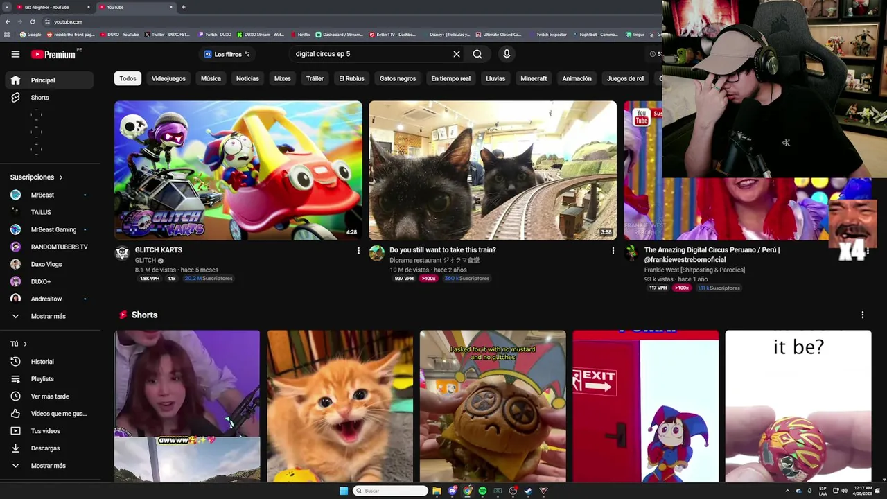This screenshot has width=887, height=499.
Task: Open Discord from the taskbar
Action: [x=452, y=491]
